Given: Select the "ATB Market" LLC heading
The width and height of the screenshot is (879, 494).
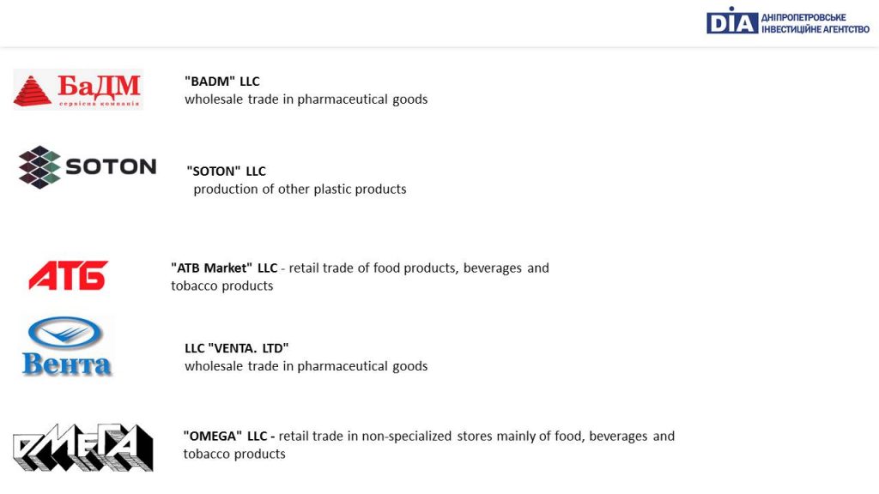Looking at the screenshot, I should tap(224, 268).
